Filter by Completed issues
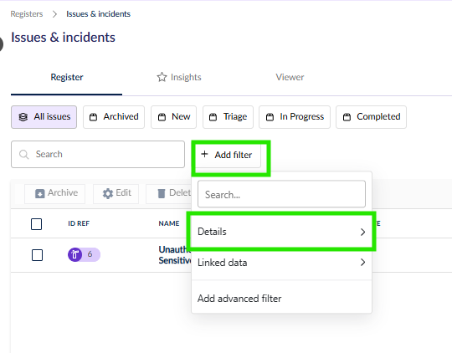The image size is (452, 353). click(371, 117)
